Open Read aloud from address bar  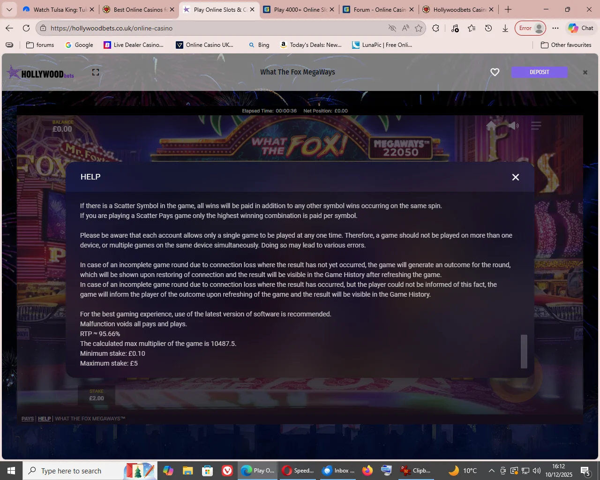click(x=405, y=28)
